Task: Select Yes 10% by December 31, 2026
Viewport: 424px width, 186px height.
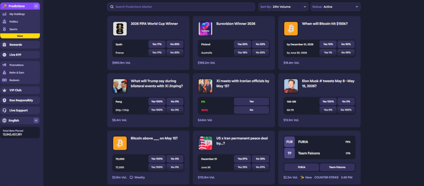Action: coord(328,44)
